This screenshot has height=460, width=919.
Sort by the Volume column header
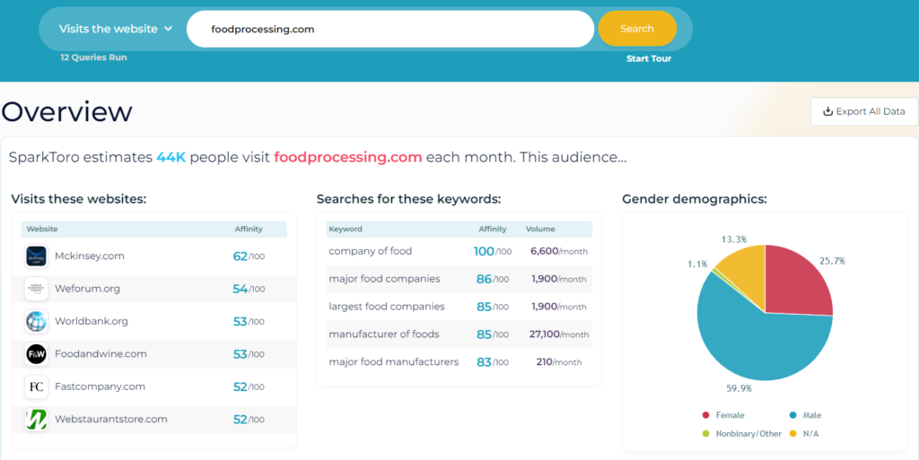[540, 229]
